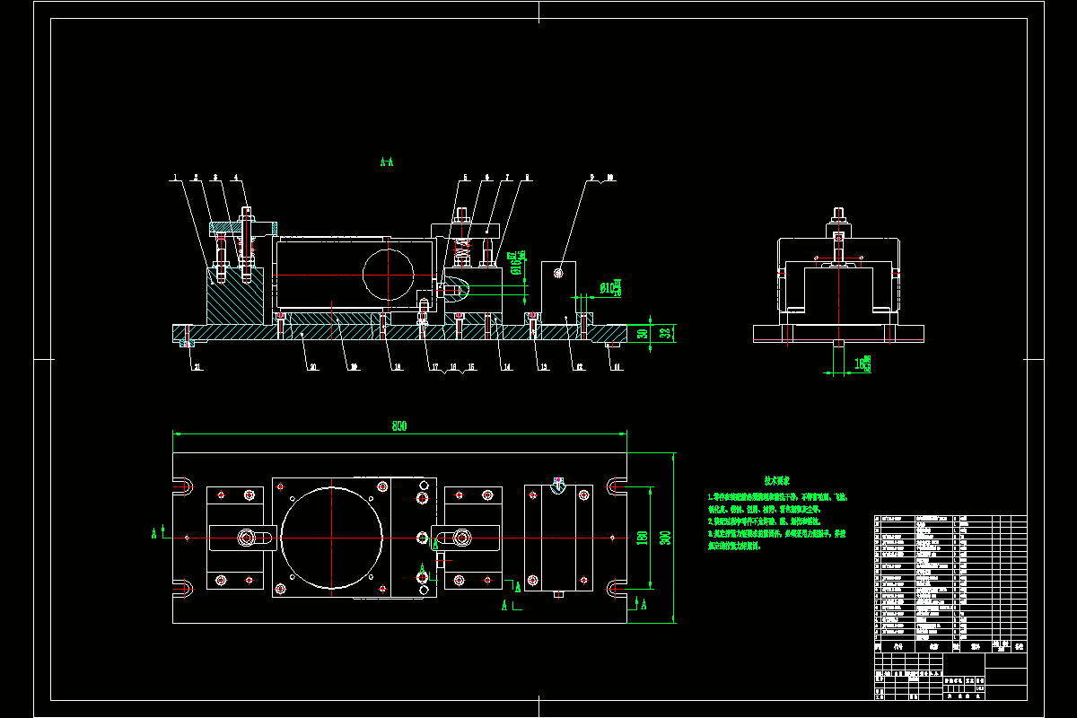Click the left-edge section marker A in plan view

pos(153,533)
